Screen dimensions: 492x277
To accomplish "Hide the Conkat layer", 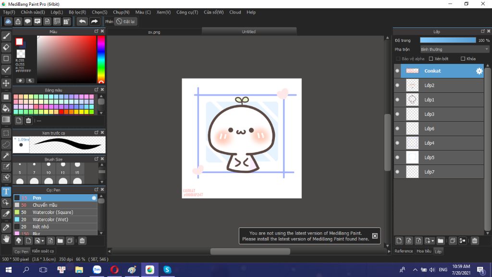I will 397,71.
